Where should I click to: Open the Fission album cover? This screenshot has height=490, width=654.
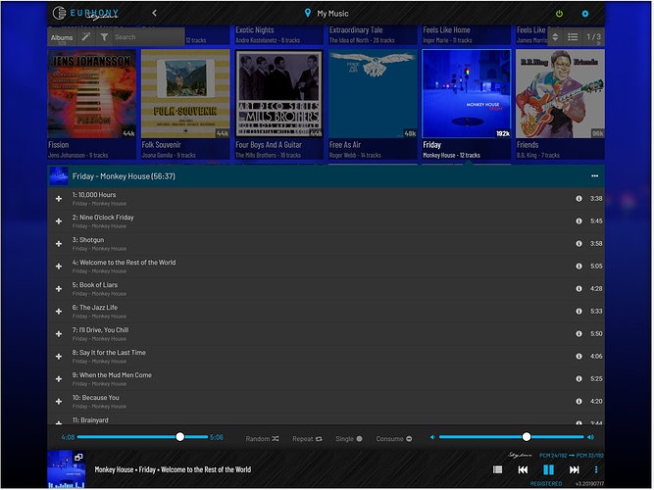coord(92,94)
